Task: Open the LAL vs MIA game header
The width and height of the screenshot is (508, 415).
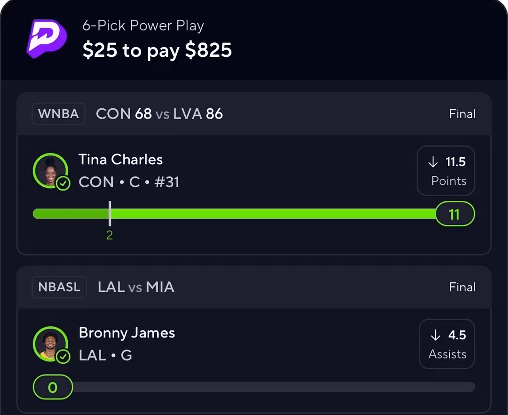Action: click(254, 287)
